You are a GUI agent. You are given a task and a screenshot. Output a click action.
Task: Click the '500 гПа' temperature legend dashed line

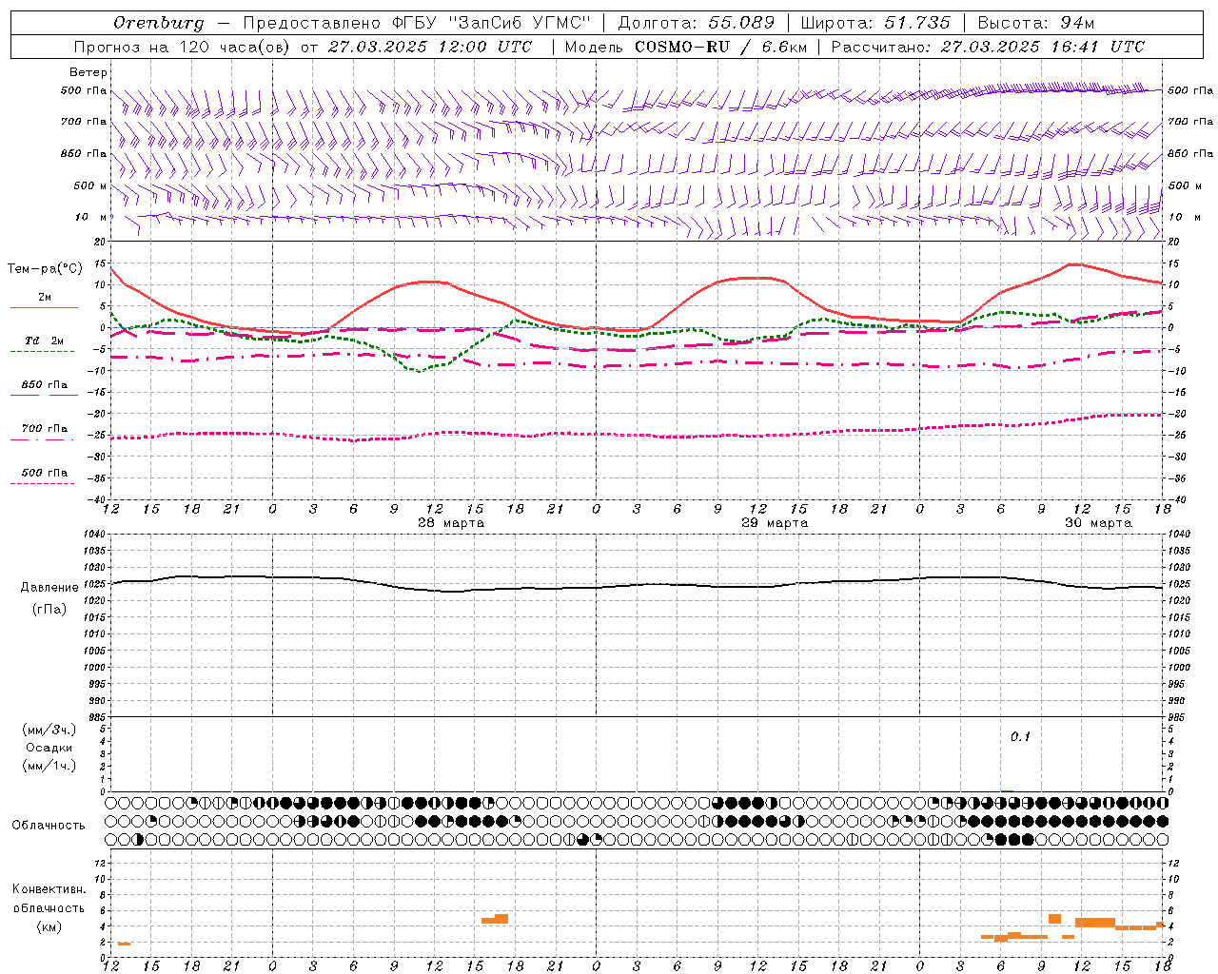click(42, 483)
